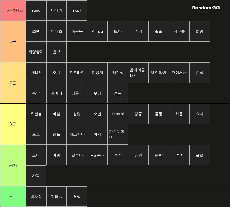This screenshot has width=230, height=207.
Task: Click the PG윤아 tile
Action: pos(97,155)
